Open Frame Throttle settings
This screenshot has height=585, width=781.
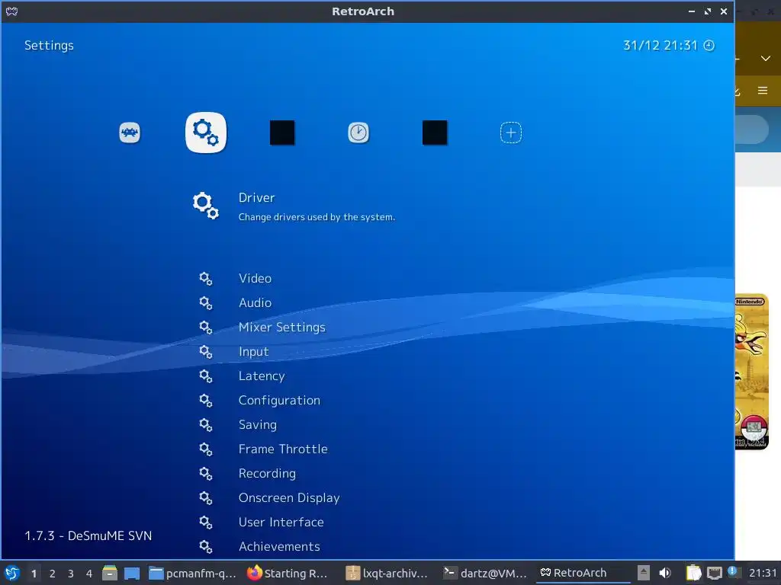(x=283, y=449)
